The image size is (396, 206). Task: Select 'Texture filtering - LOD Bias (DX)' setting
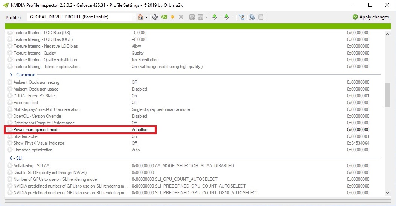pos(42,33)
